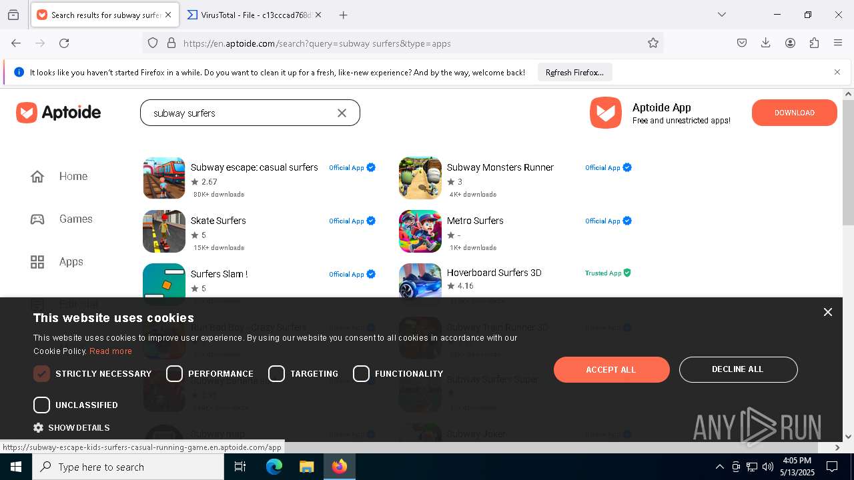The width and height of the screenshot is (854, 480).
Task: Open tracking protection shield icon
Action: (153, 43)
